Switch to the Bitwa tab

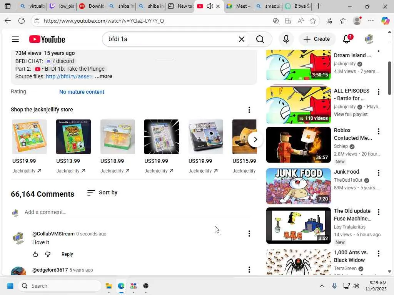coord(298,6)
